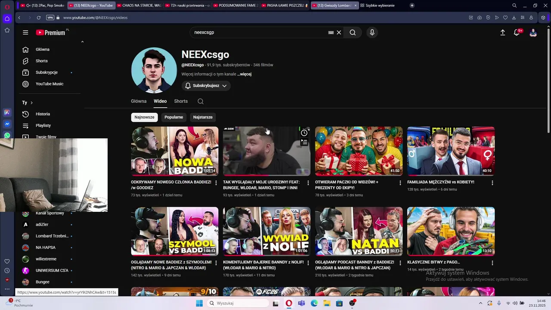Filter videos by Popularne
Image resolution: width=551 pixels, height=310 pixels.
[173, 117]
